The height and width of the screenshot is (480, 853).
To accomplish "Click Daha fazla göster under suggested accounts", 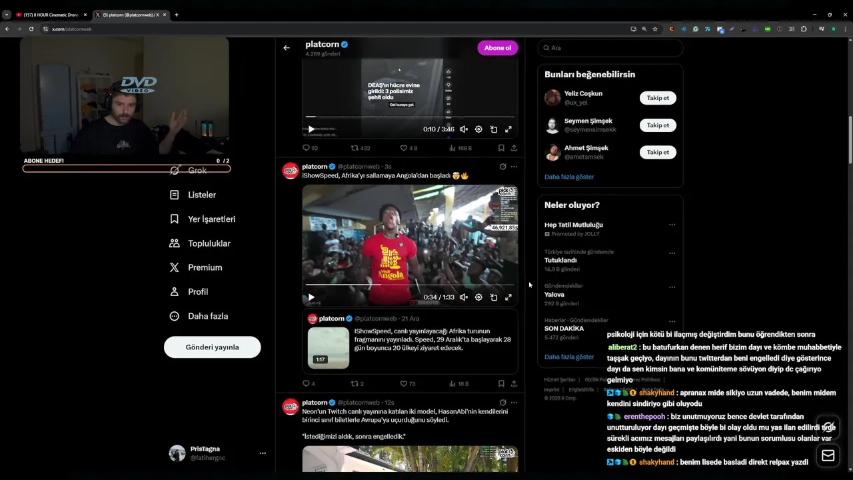I will pyautogui.click(x=569, y=177).
